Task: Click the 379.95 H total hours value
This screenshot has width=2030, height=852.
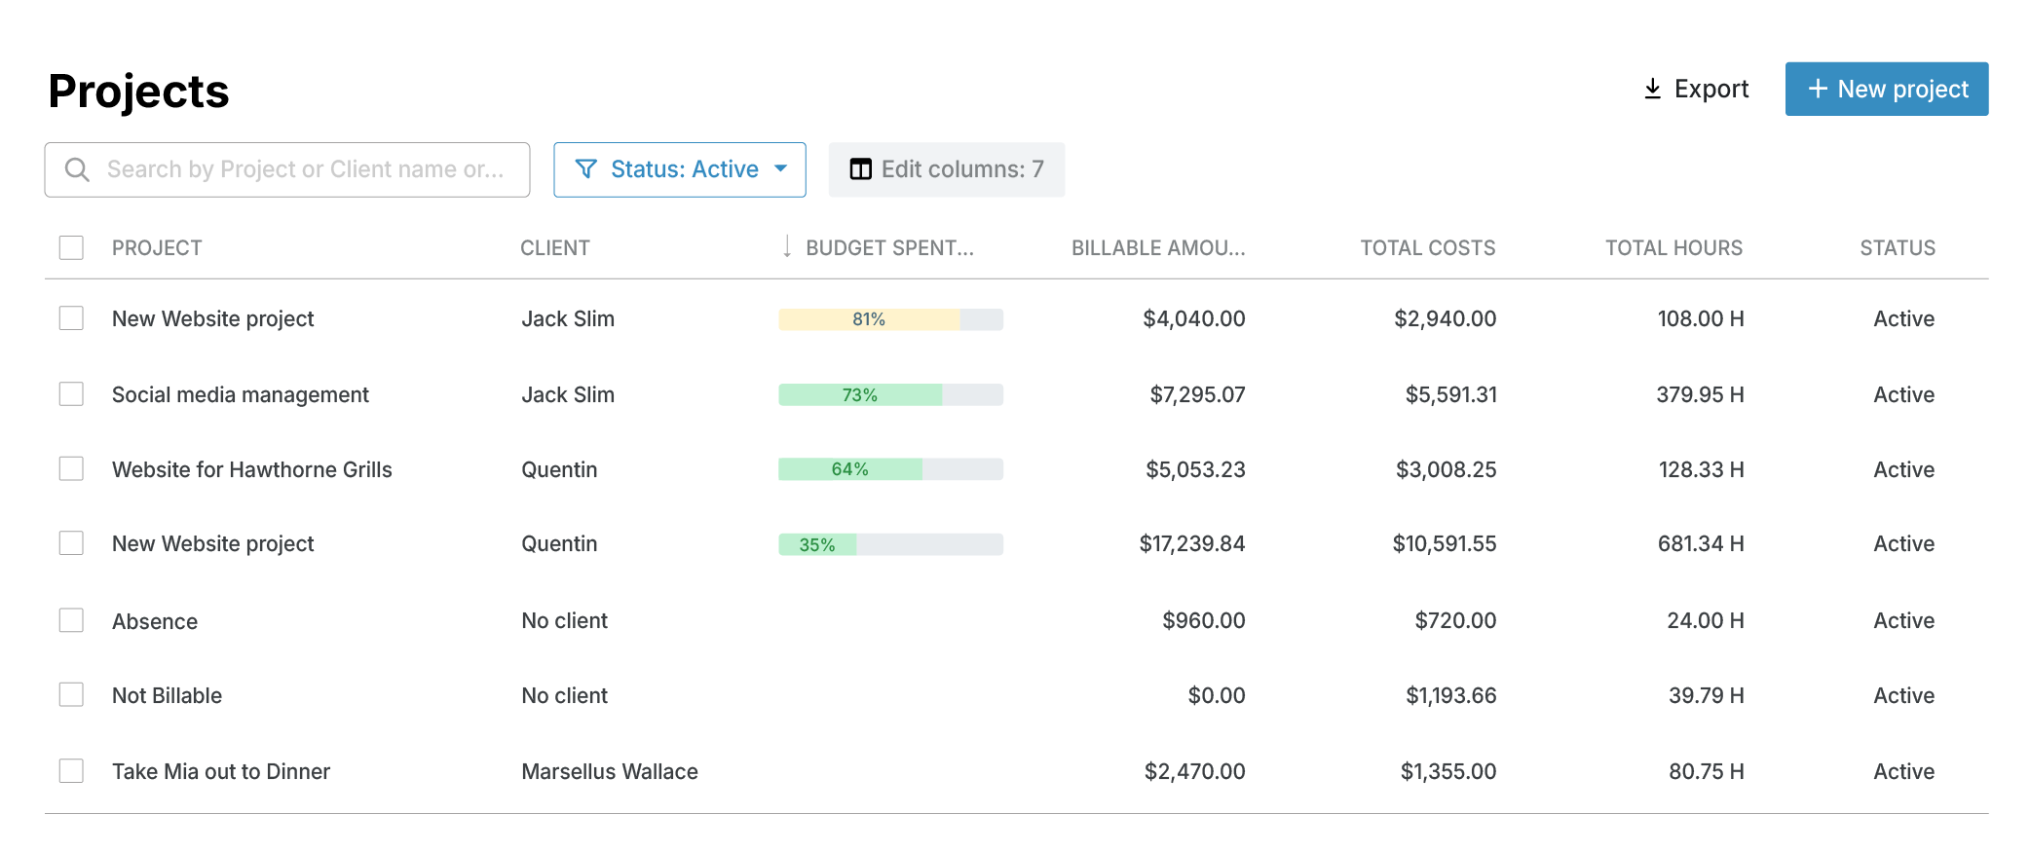Action: [1700, 394]
